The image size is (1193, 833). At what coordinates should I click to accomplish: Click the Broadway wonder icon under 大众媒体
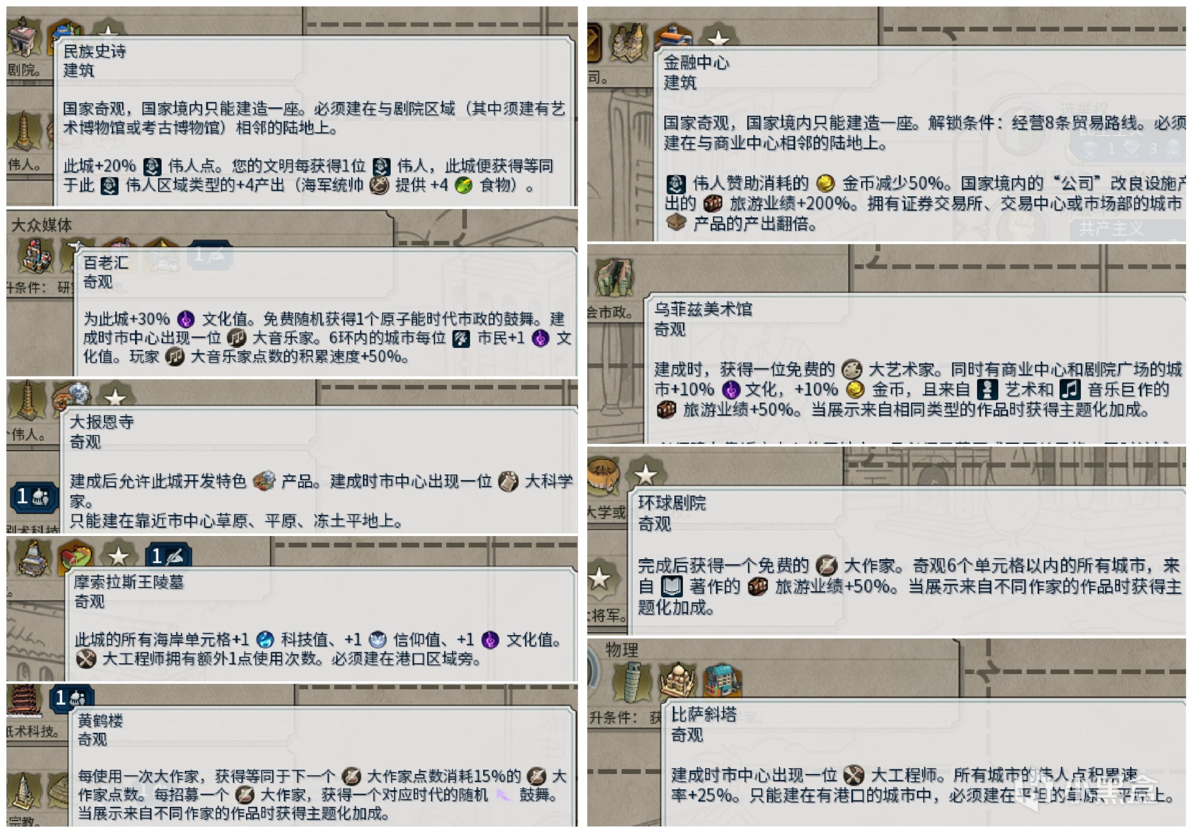(35, 256)
